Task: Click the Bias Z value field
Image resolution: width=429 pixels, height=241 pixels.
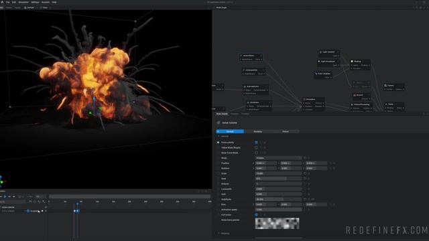Action: [x=316, y=204]
